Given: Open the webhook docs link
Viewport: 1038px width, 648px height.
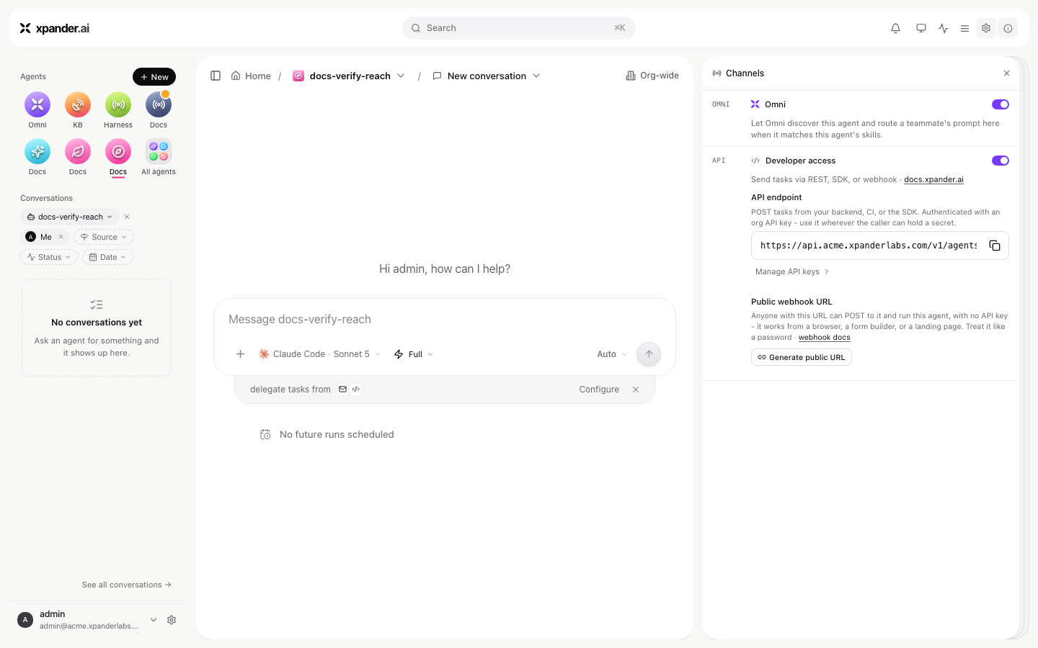Looking at the screenshot, I should (x=824, y=337).
